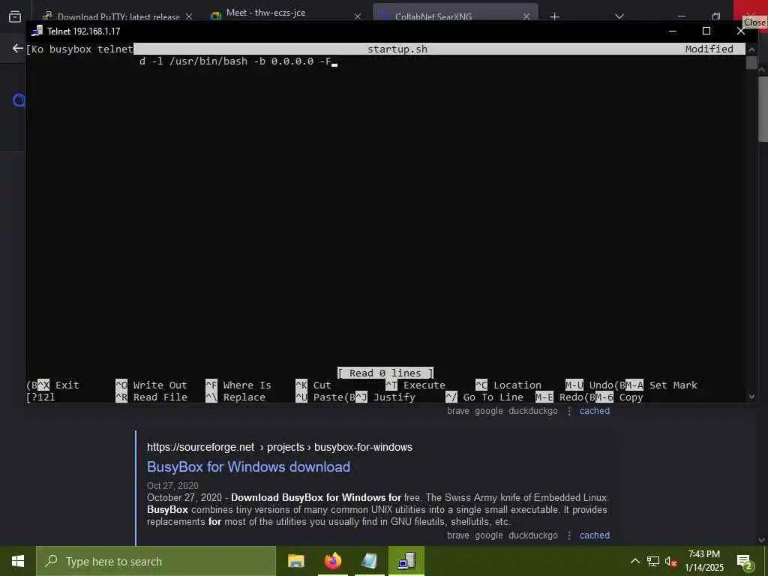
Task: Click the ^X Exit shortcut label
Action: [58, 385]
